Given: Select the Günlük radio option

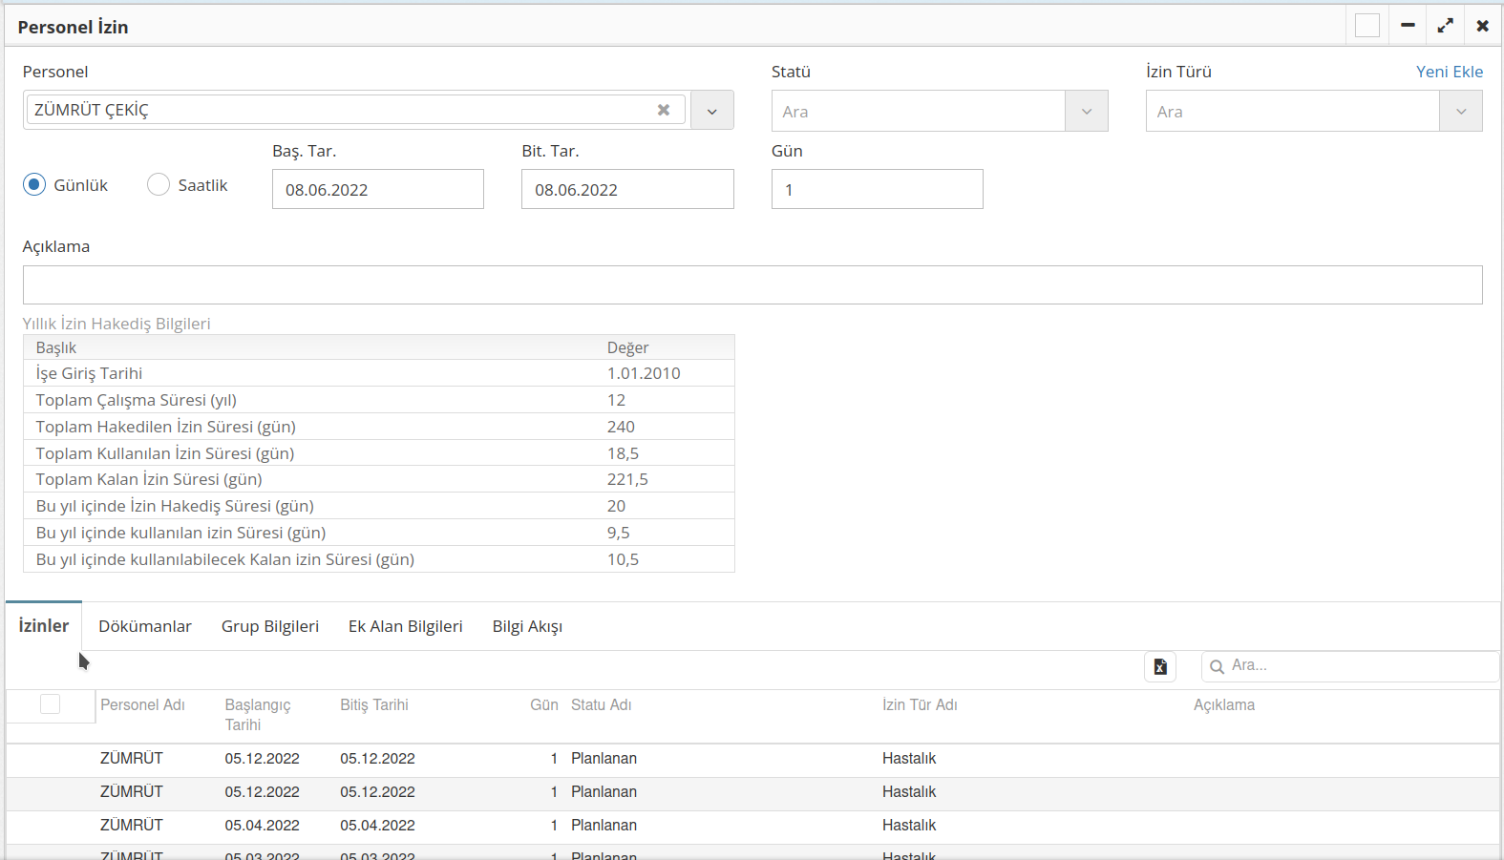Looking at the screenshot, I should click(x=34, y=185).
